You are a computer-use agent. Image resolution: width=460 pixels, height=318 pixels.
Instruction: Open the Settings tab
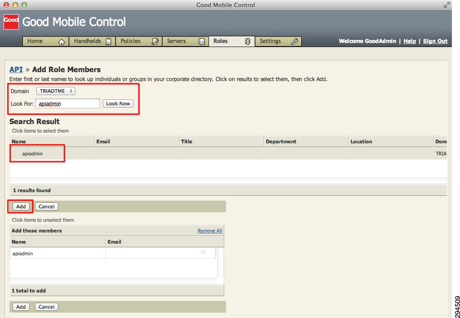[x=278, y=41]
